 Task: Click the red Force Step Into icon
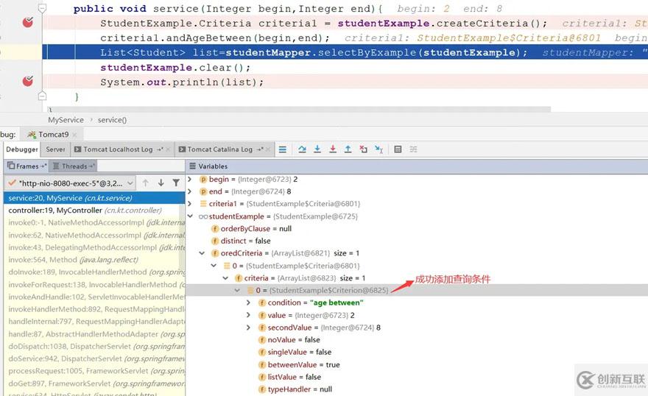(x=333, y=149)
